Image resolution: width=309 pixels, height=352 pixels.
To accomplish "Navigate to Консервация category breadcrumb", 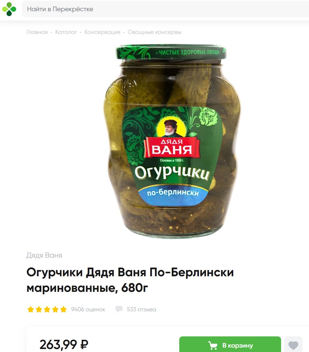I will click(x=102, y=32).
